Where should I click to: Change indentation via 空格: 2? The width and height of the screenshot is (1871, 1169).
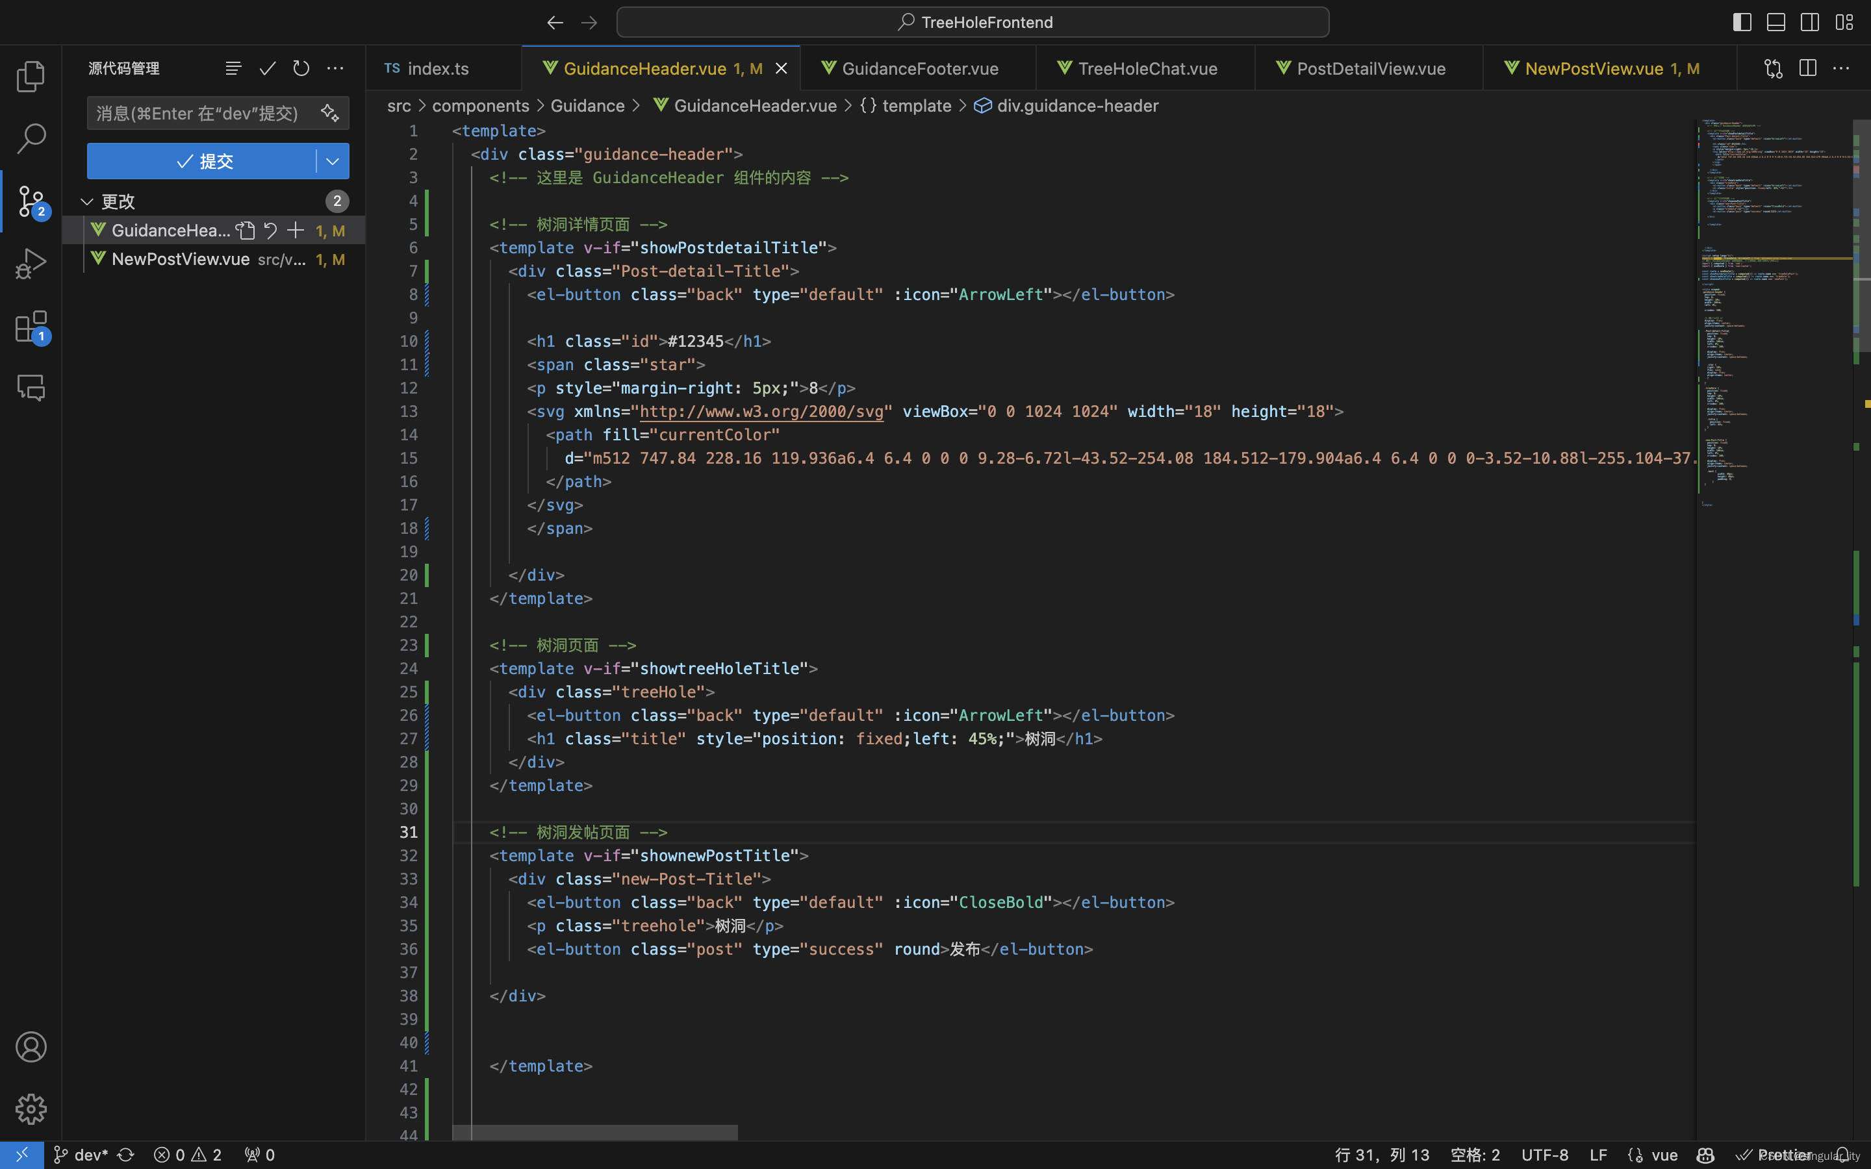1474,1154
